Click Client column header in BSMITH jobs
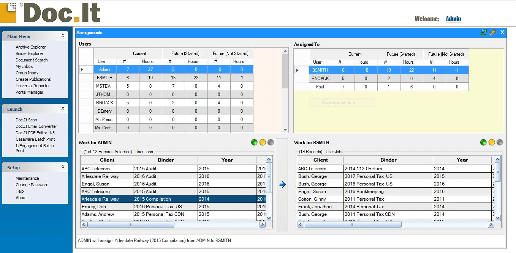The width and height of the screenshot is (516, 253). 321,160
